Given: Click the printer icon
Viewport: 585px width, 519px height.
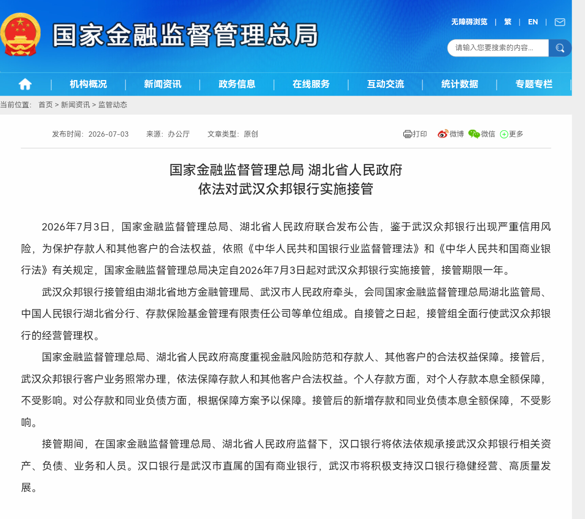Looking at the screenshot, I should click(x=407, y=134).
